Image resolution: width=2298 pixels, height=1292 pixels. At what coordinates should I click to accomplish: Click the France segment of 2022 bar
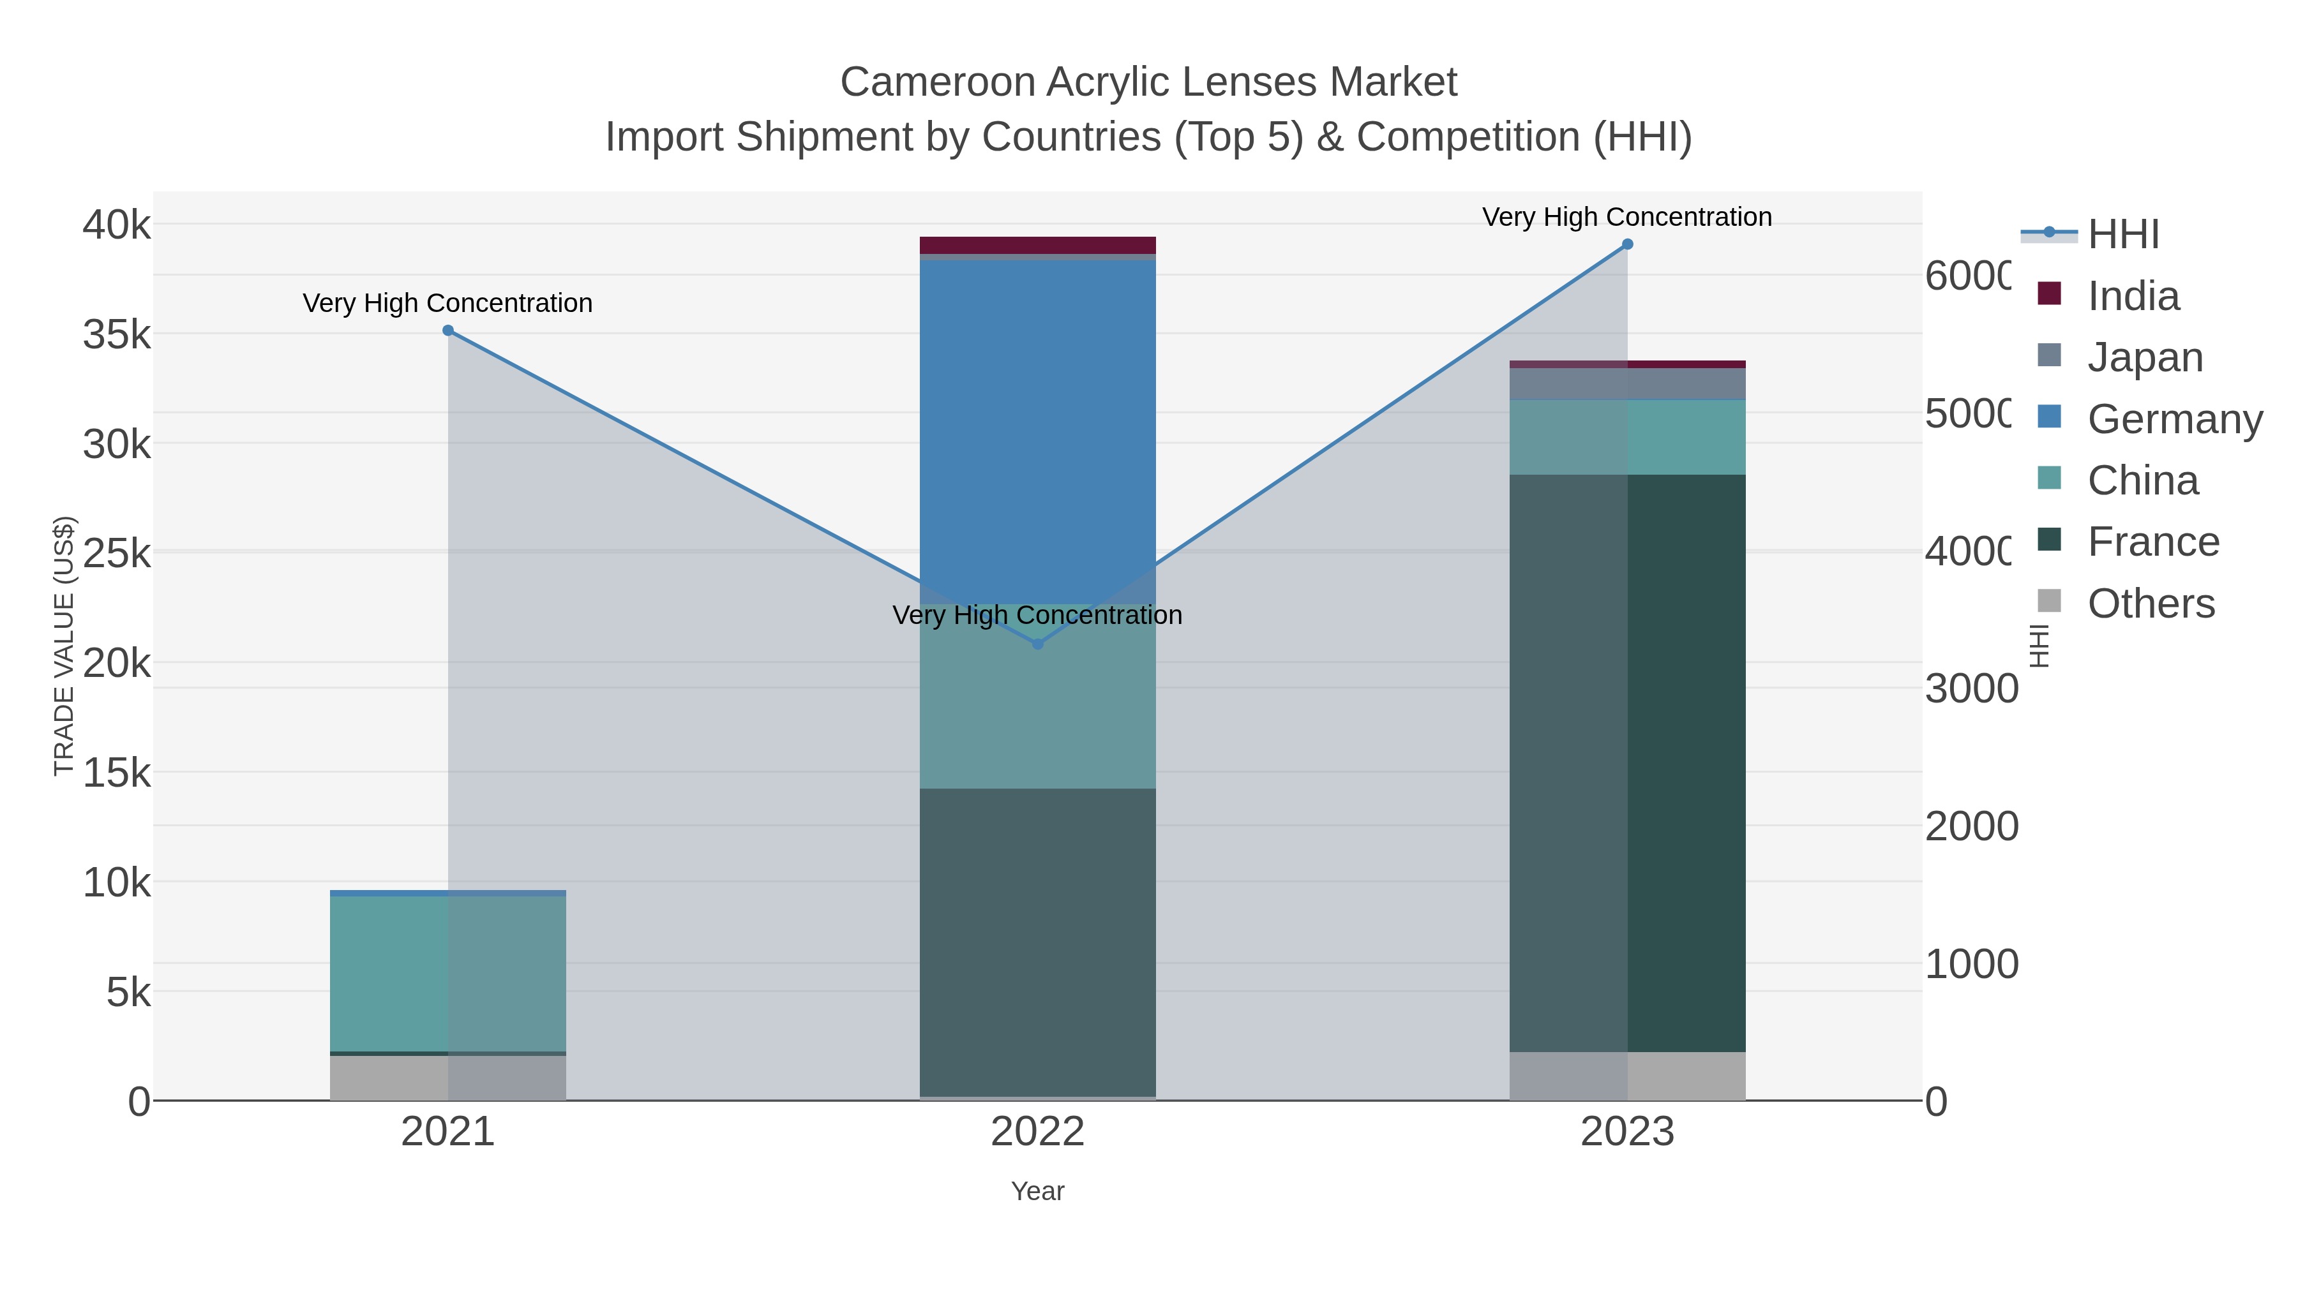[x=1037, y=942]
